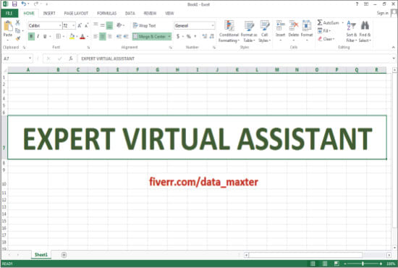Increase decimal places
398x268 pixels.
205,36
